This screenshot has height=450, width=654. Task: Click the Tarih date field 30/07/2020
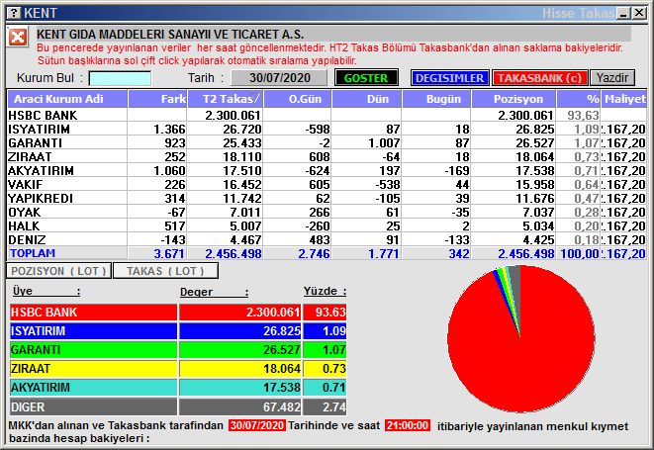pos(279,78)
